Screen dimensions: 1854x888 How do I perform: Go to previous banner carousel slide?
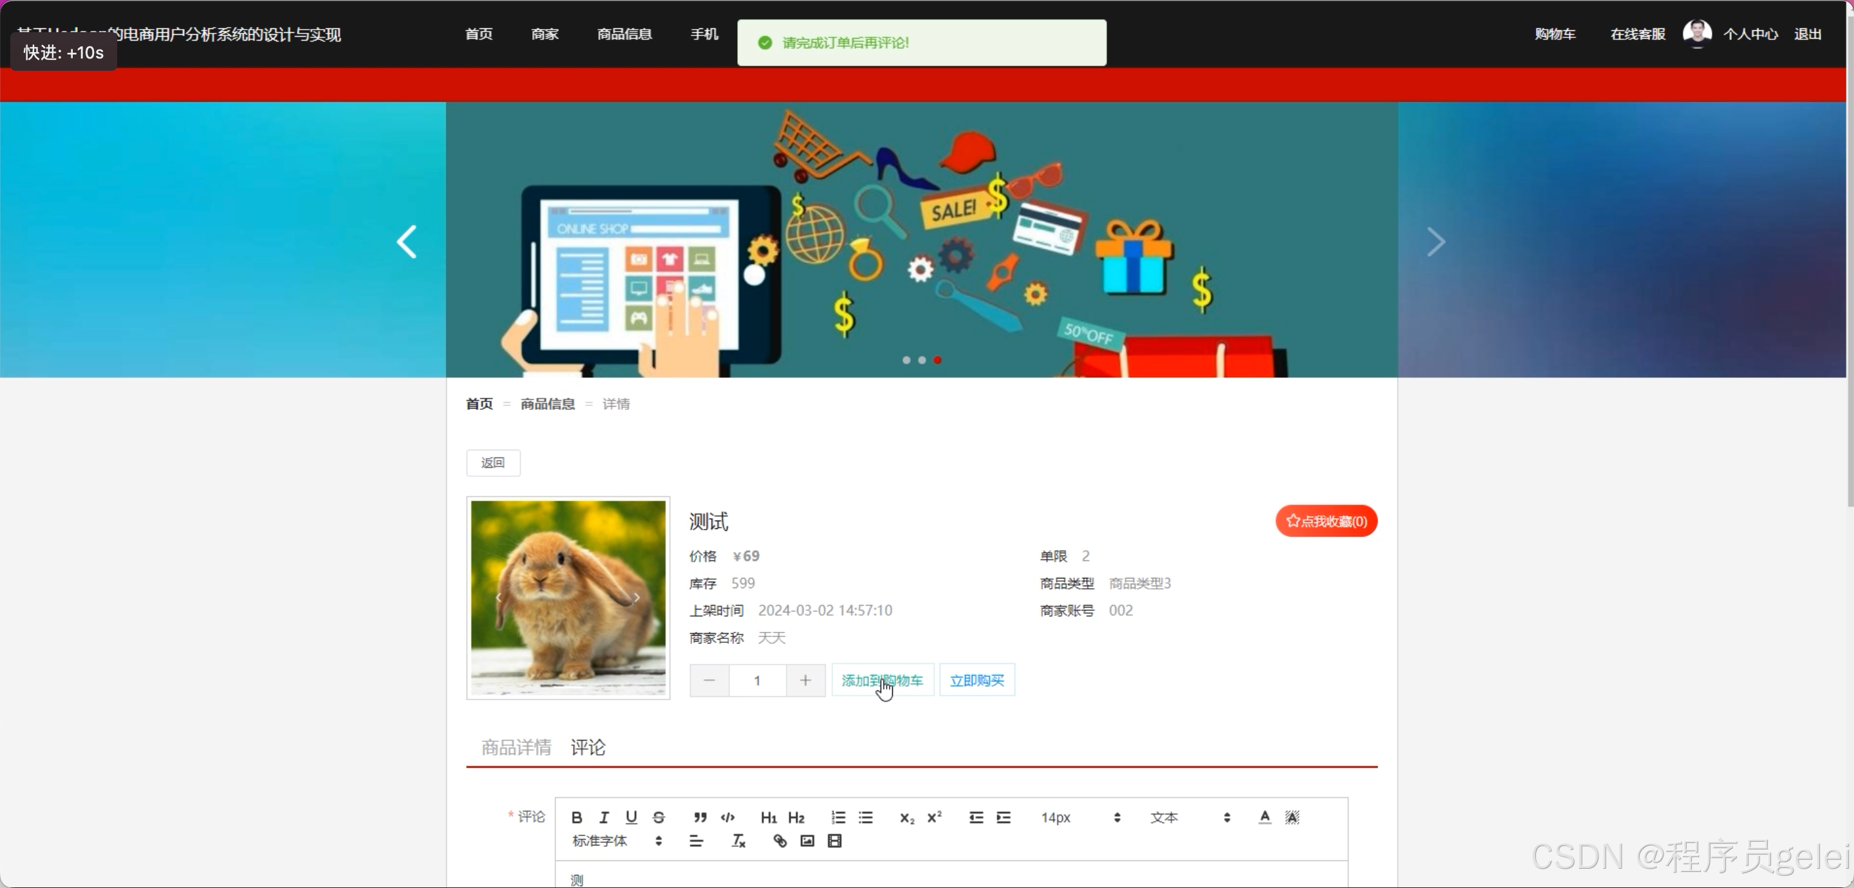tap(407, 242)
